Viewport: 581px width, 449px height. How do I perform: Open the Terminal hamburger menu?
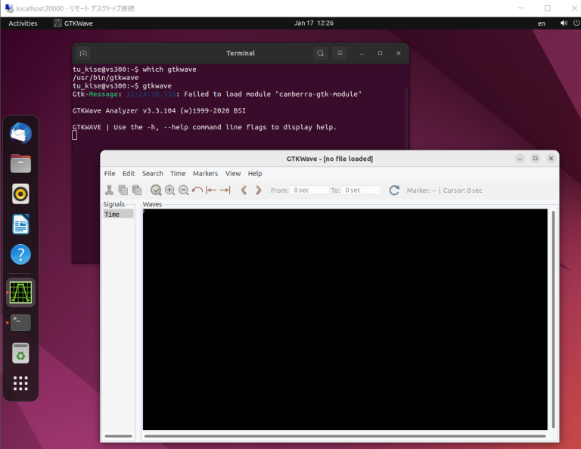[340, 54]
